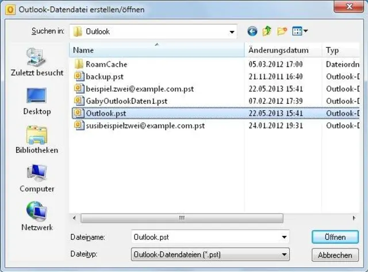Viewport: 368px width, 272px height.
Task: Click the scrollbar right arrow
Action: (354, 218)
